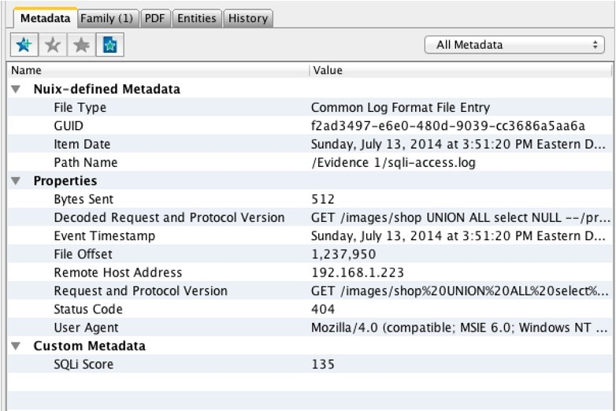Click the gray half-star toolbar icon
This screenshot has height=411, width=616.
coord(53,45)
